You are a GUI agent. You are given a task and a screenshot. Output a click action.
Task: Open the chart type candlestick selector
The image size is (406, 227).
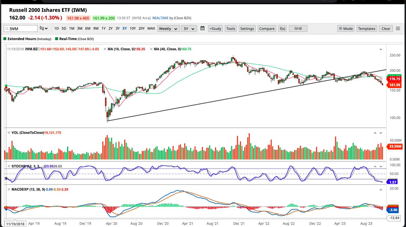[44, 29]
